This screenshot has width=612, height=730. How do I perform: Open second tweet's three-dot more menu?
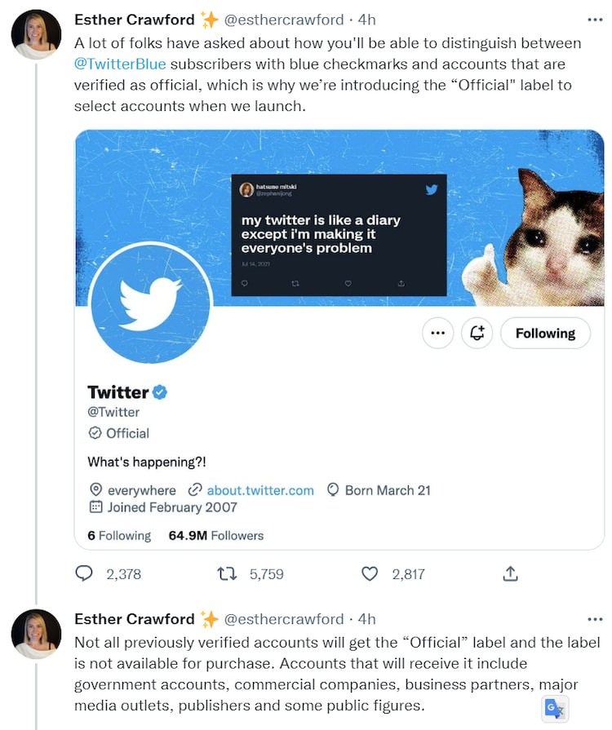(x=595, y=618)
